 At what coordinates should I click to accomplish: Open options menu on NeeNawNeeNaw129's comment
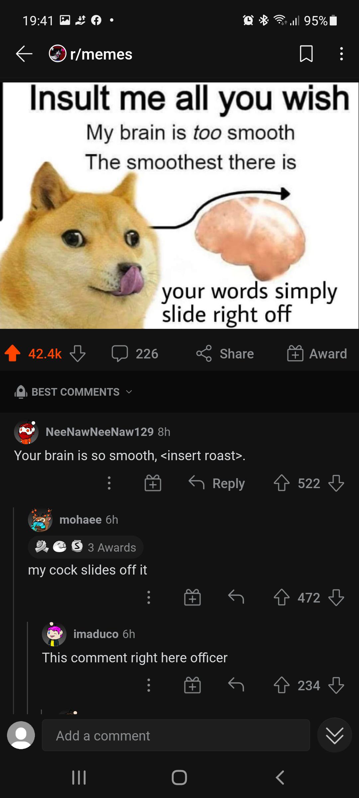[x=109, y=483]
